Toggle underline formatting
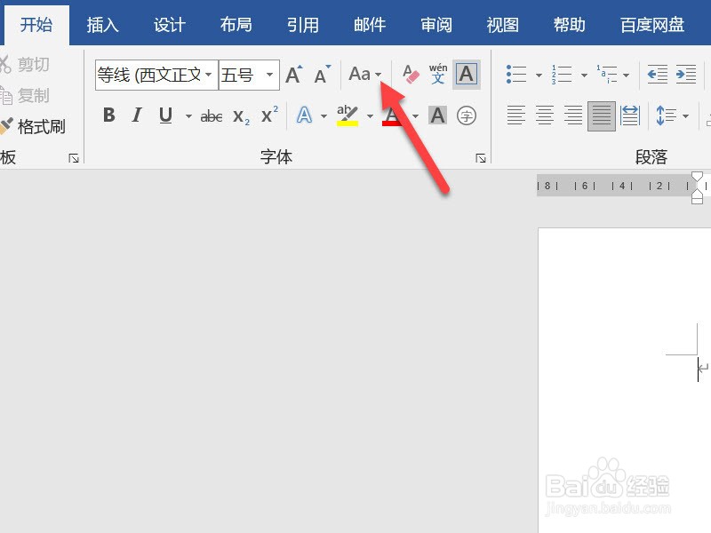This screenshot has width=711, height=533. pyautogui.click(x=166, y=115)
